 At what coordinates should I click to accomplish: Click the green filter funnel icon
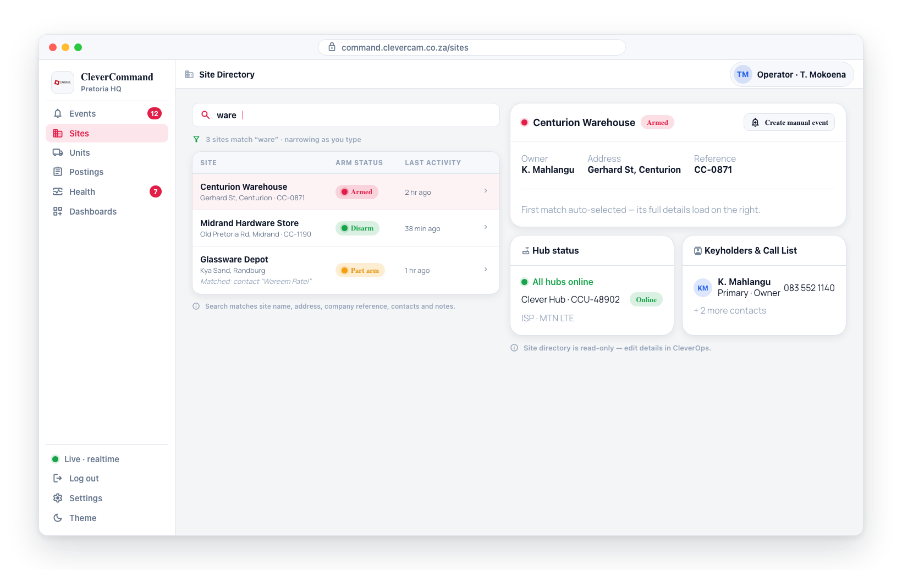[196, 139]
